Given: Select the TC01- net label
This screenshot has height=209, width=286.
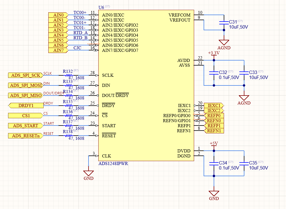Looking at the screenshot, I should (79, 28).
